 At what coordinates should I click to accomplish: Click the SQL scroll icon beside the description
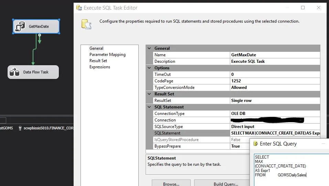pyautogui.click(x=86, y=24)
